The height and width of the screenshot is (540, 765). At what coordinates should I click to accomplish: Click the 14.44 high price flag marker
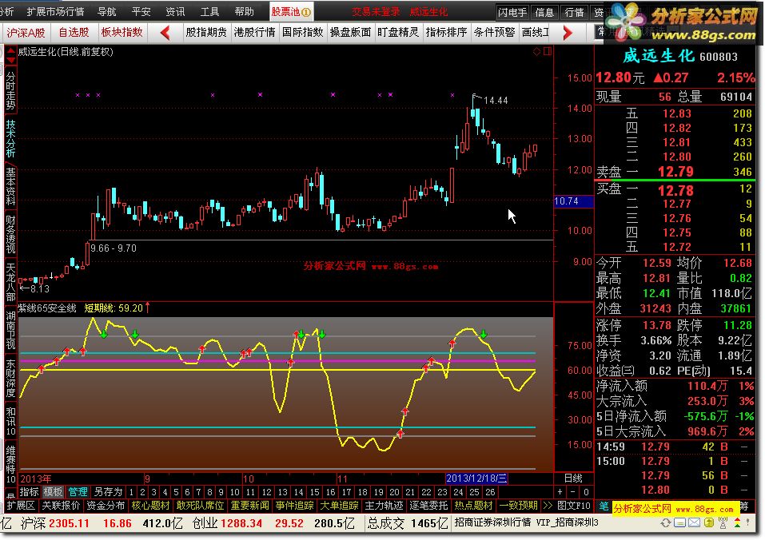[490, 100]
